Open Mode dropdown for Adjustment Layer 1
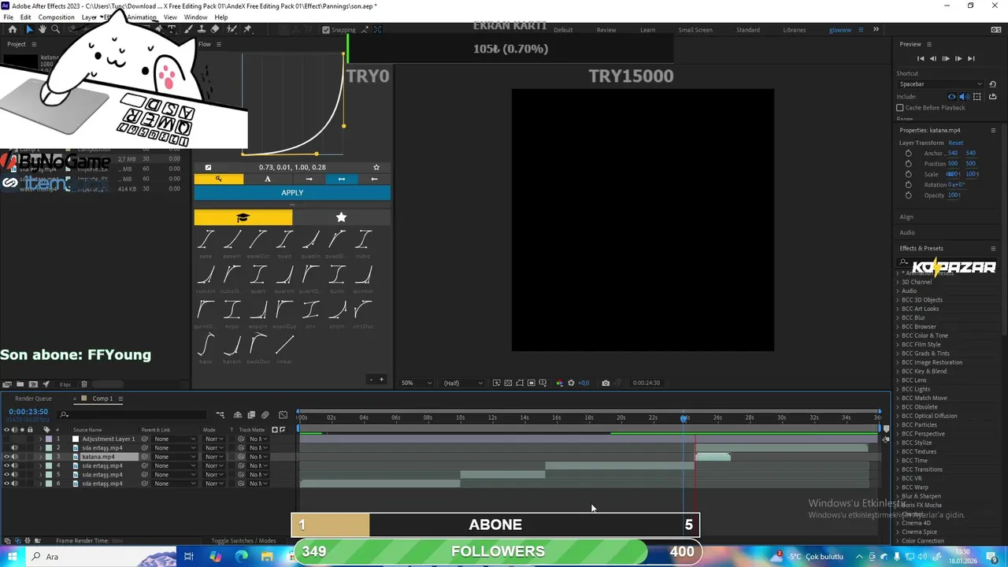Viewport: 1008px width, 567px height. point(214,439)
